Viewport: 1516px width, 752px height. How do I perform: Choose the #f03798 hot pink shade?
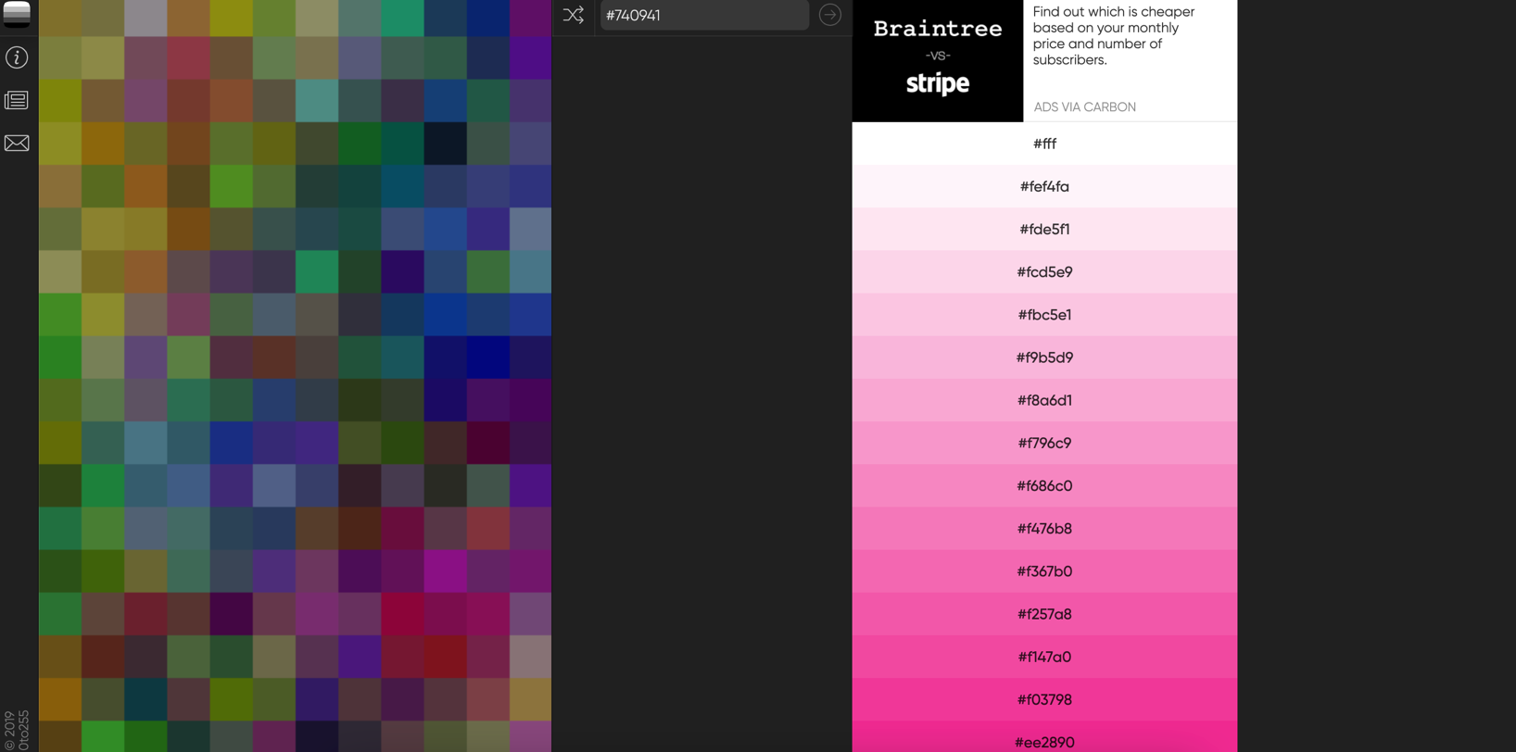pyautogui.click(x=1044, y=699)
